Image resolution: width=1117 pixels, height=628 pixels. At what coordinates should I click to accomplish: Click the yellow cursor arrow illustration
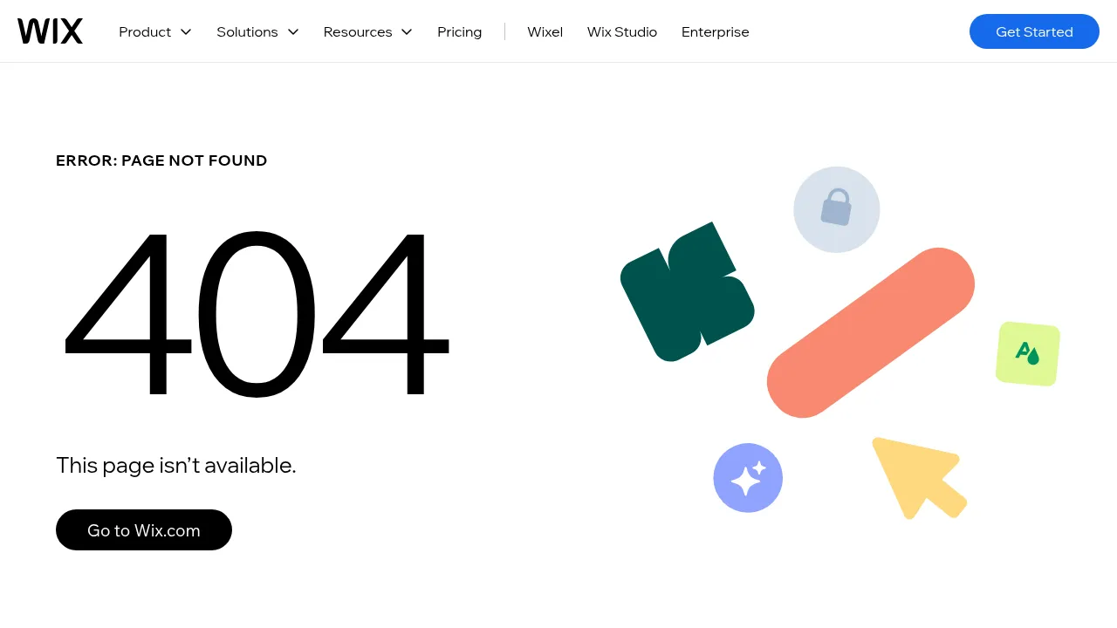915,474
